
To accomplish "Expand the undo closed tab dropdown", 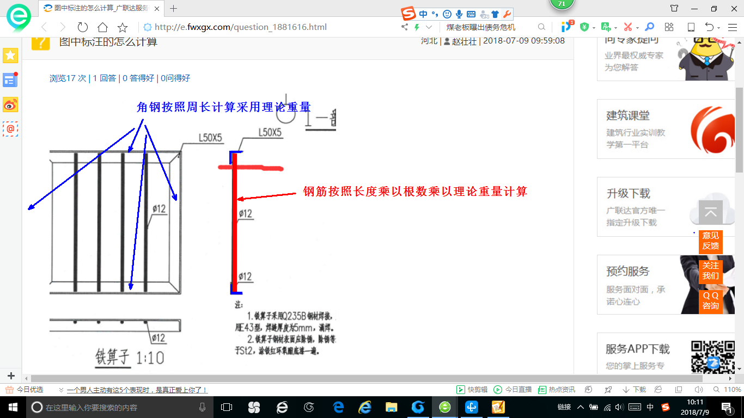I will point(719,28).
